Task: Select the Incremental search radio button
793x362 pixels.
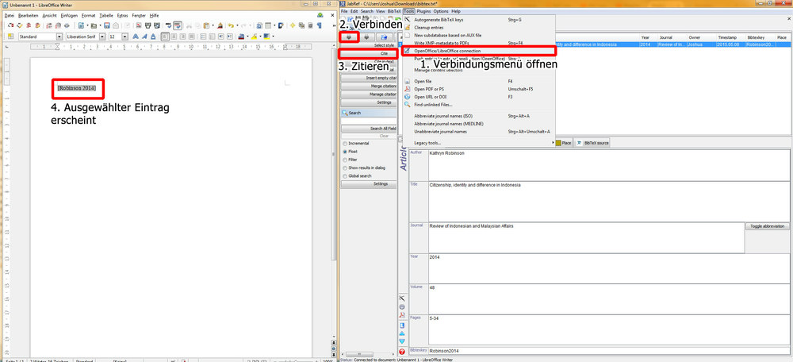Action: coord(345,143)
